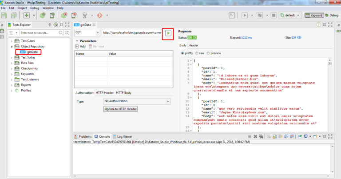The image size is (341, 179).
Task: Switch to the Log Viewer tab
Action: (x=123, y=137)
